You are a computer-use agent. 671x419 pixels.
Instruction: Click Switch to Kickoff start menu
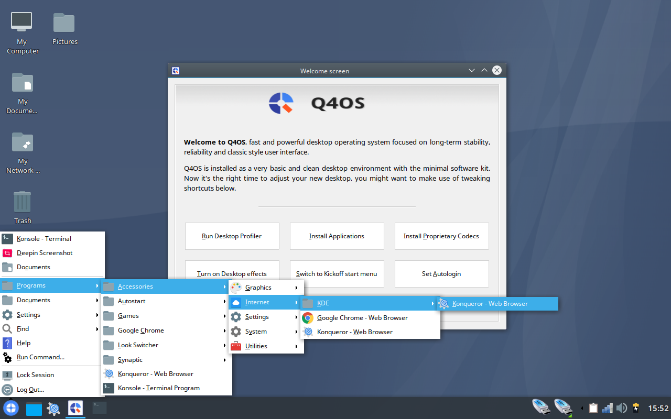tap(337, 273)
